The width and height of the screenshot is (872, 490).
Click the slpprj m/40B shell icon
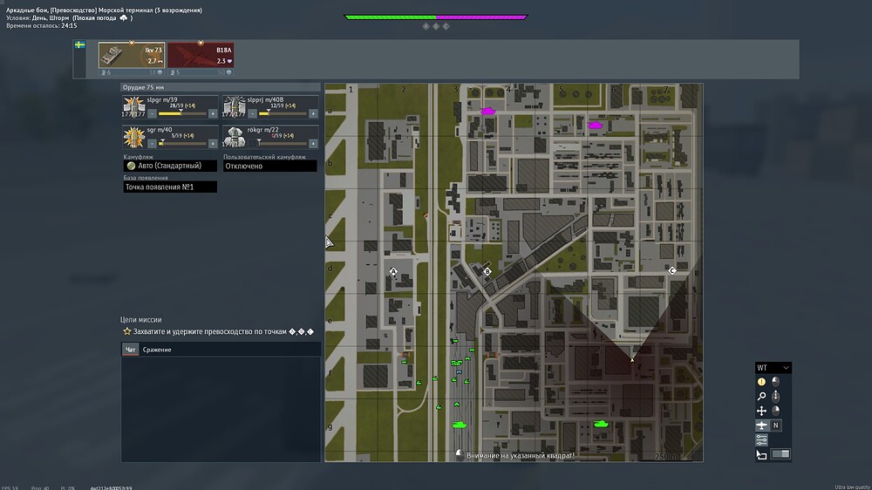[234, 106]
